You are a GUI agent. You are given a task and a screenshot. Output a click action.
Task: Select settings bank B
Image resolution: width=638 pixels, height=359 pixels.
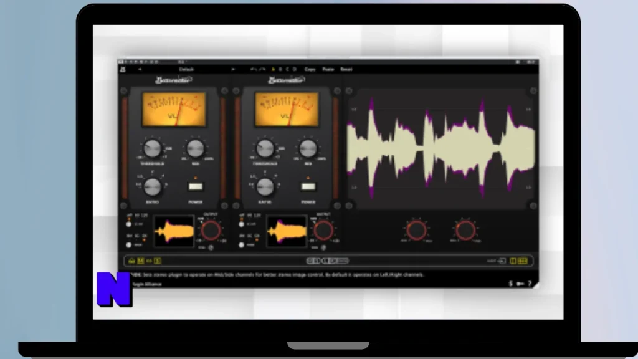tap(280, 70)
